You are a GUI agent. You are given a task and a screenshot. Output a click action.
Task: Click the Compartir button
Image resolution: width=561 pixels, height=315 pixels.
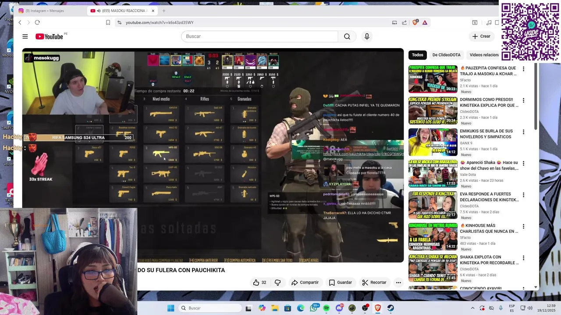tap(305, 283)
